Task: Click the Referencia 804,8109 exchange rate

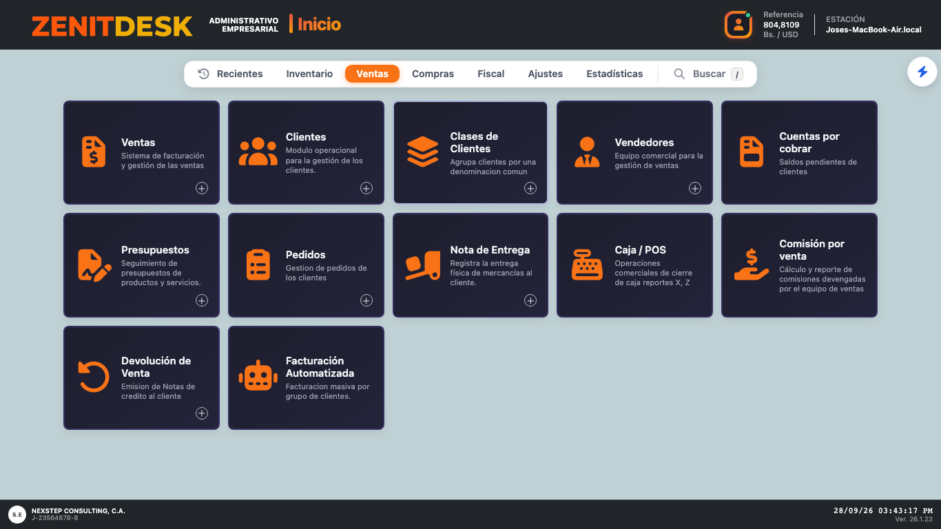Action: (781, 25)
